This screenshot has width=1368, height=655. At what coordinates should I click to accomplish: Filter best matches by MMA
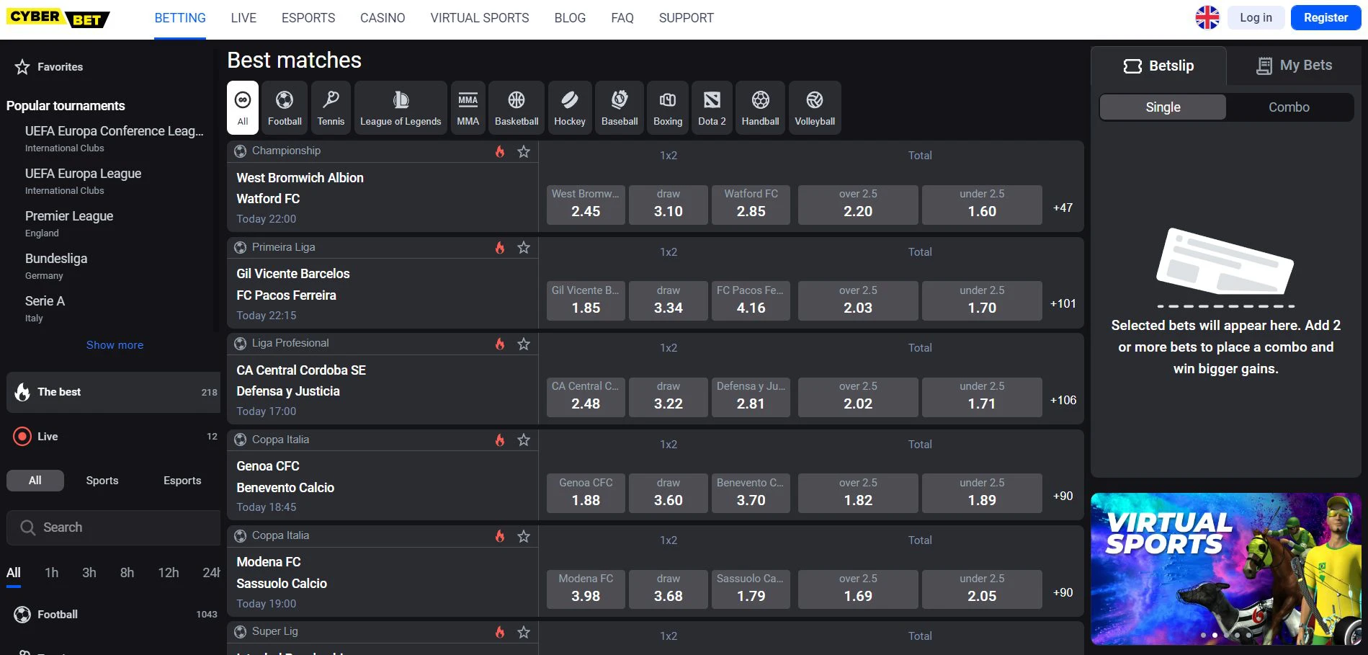[468, 107]
